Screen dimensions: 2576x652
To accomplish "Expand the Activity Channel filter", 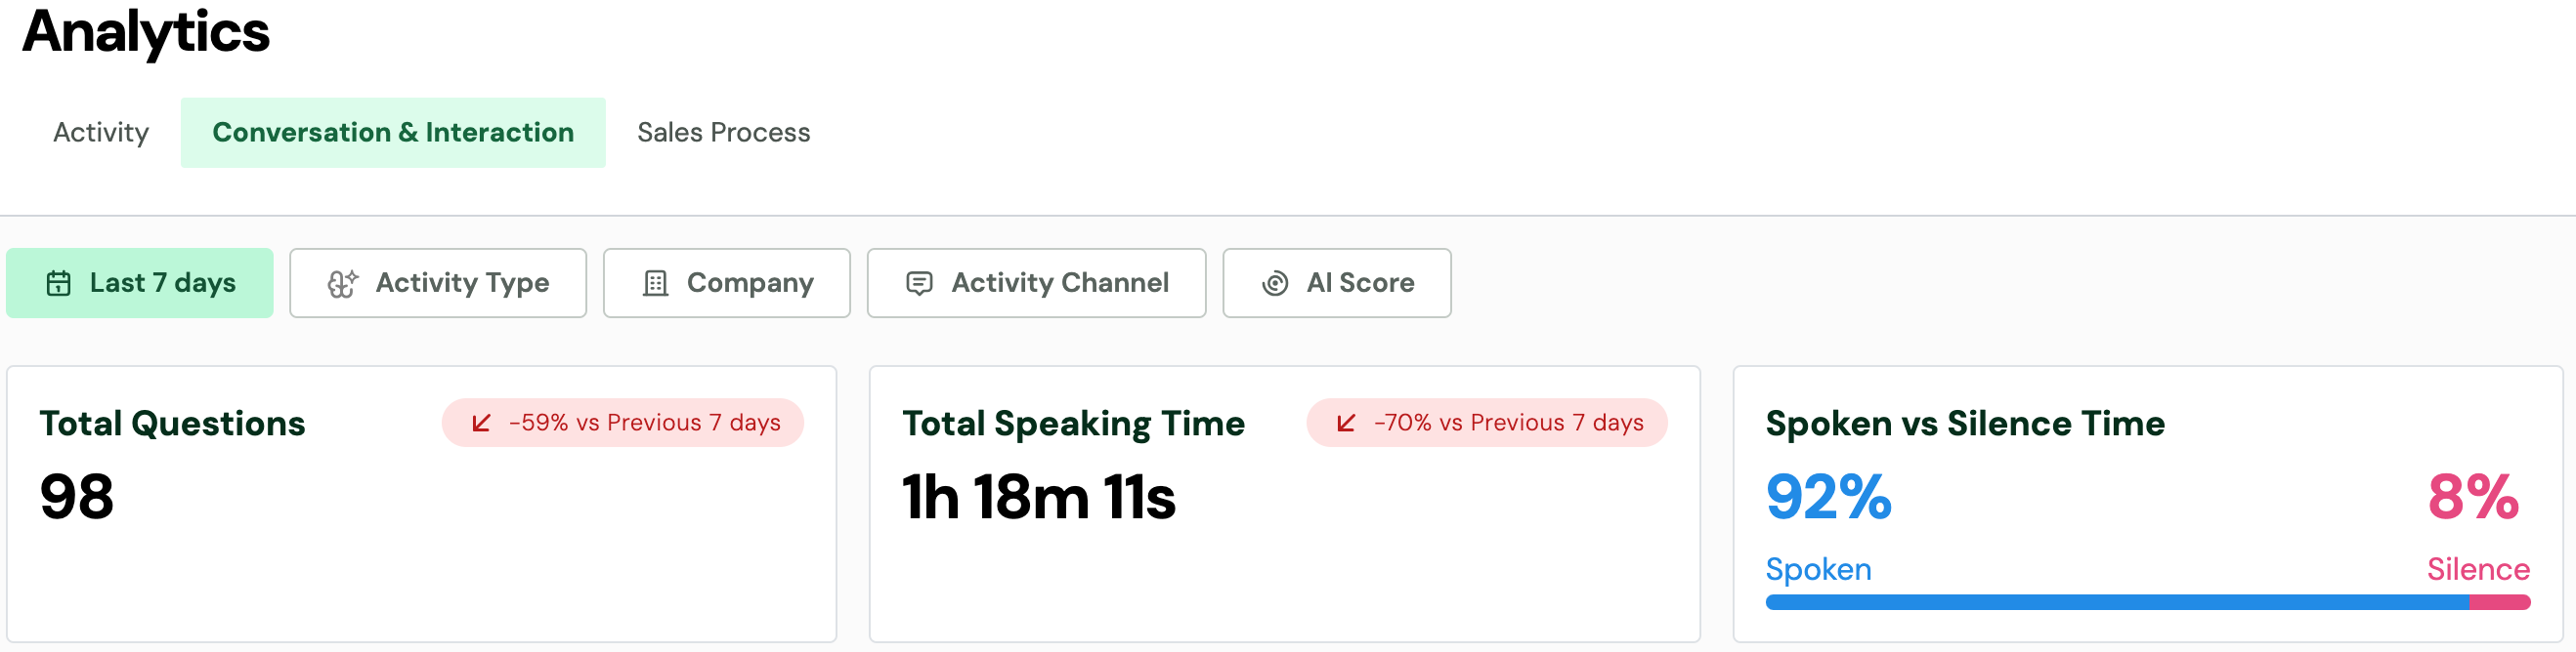I will [x=1036, y=284].
